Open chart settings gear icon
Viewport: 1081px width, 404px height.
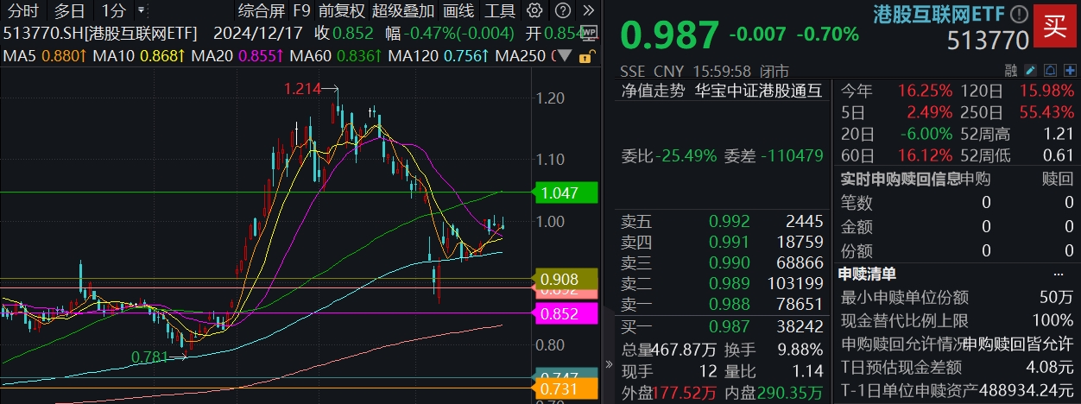(535, 11)
